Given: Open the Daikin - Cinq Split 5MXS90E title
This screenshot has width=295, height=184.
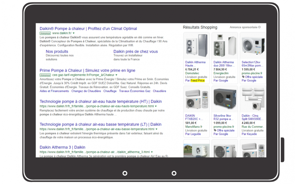Looking at the screenshot, I should 252,117.
